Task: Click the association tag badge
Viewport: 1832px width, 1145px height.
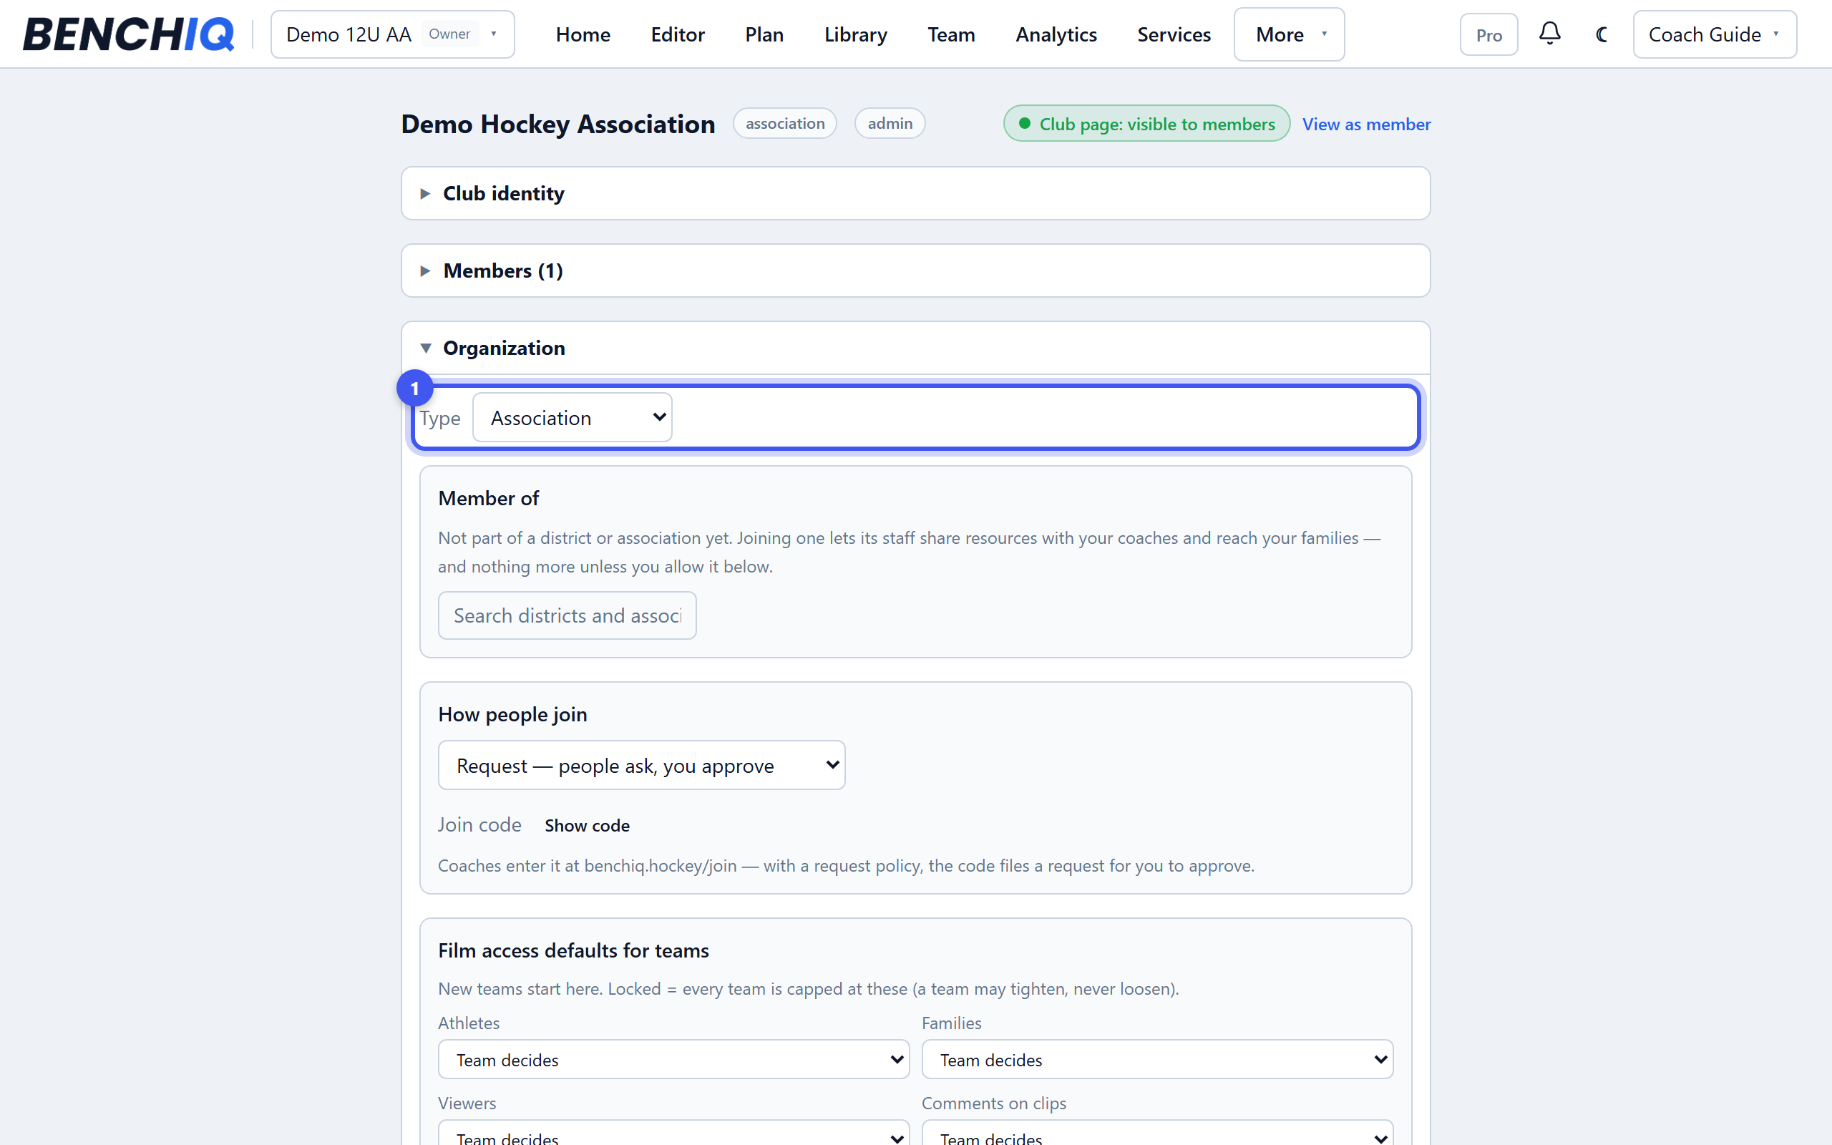Action: (784, 123)
